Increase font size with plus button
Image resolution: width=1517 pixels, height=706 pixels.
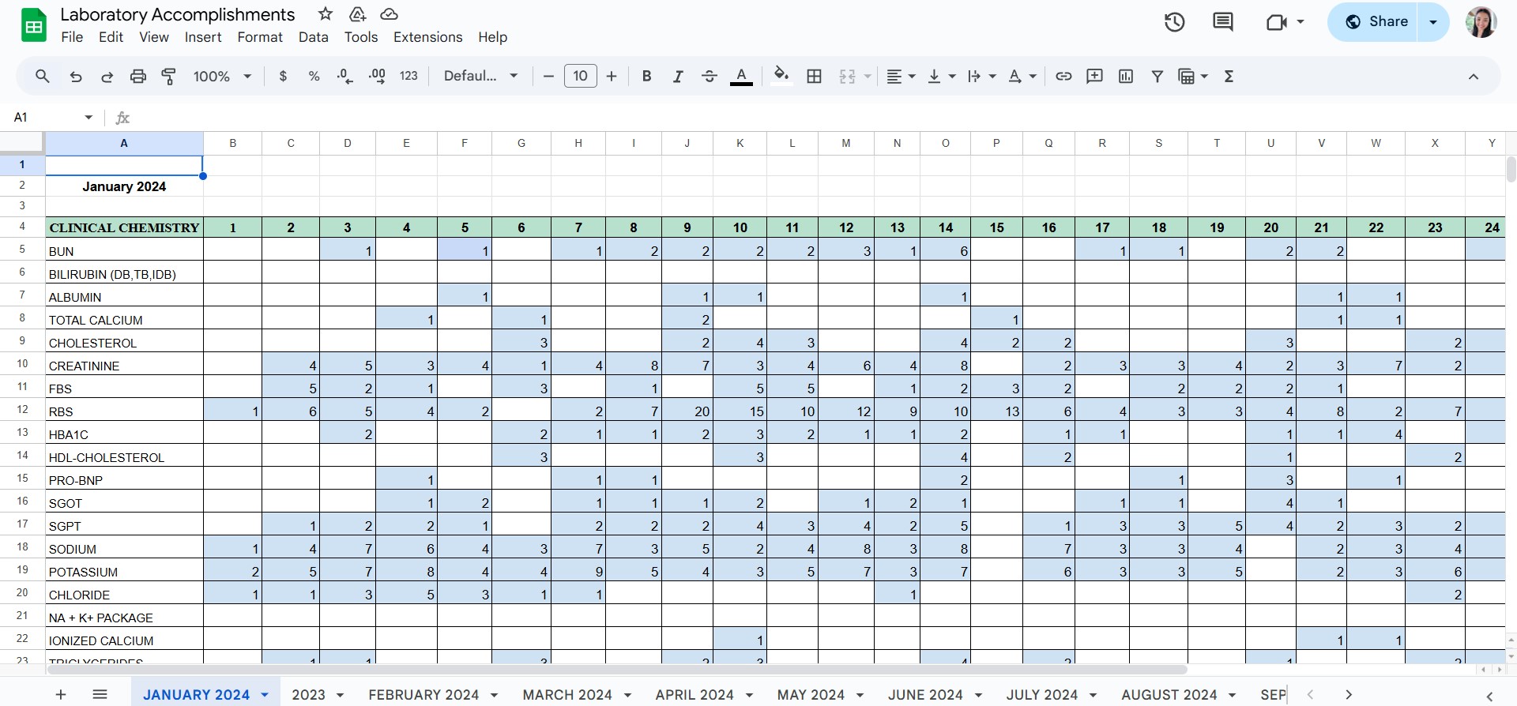[612, 77]
